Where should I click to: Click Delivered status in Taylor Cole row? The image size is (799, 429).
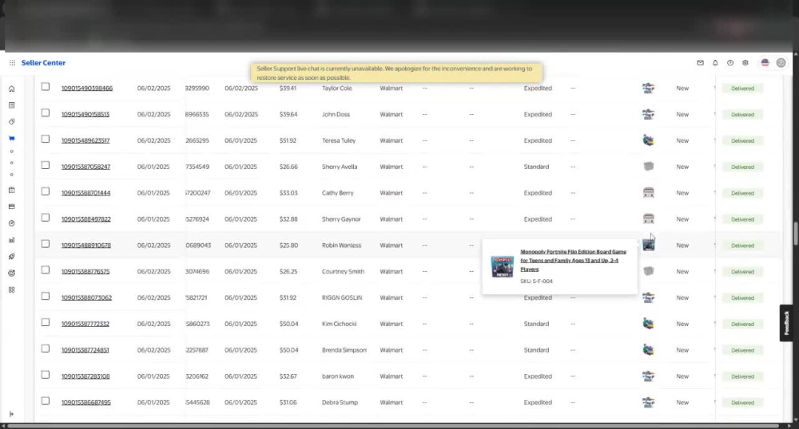742,89
